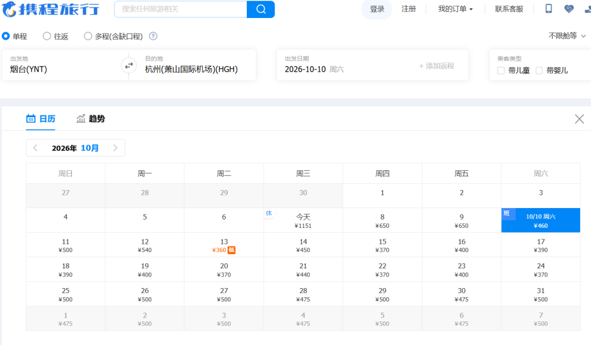The height and width of the screenshot is (345, 591).
Task: Select October 17 priced ¥390
Action: click(x=541, y=245)
